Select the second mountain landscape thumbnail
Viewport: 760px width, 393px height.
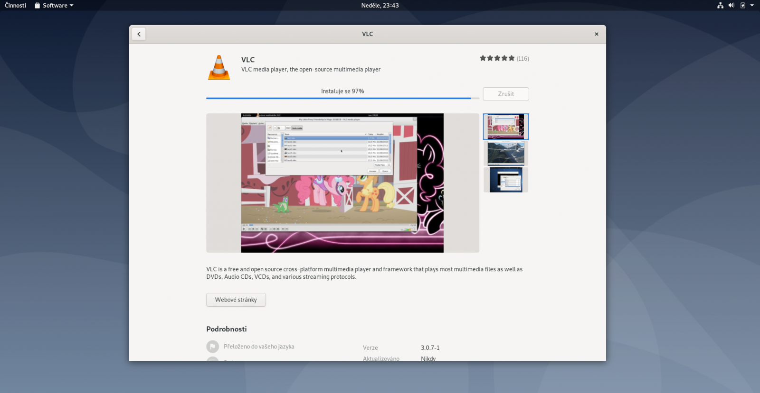506,153
